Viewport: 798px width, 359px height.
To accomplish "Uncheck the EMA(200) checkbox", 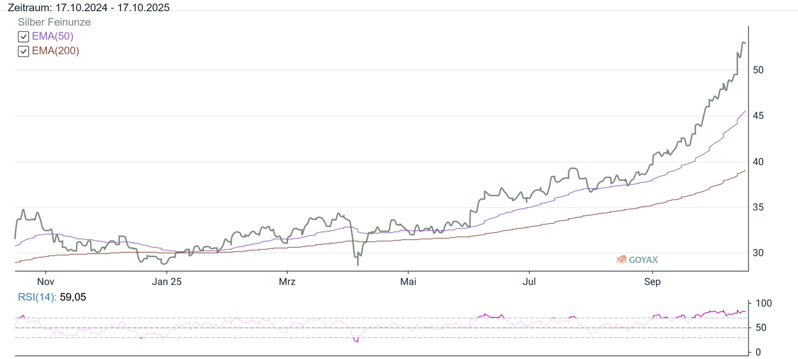I will pos(23,51).
